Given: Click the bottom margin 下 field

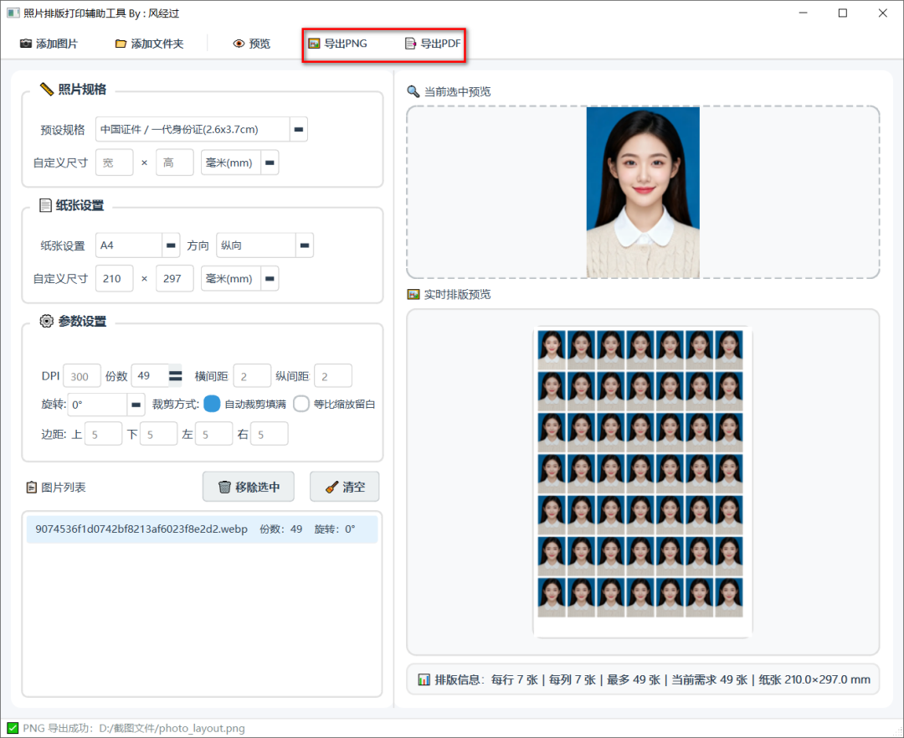Looking at the screenshot, I should [x=158, y=434].
